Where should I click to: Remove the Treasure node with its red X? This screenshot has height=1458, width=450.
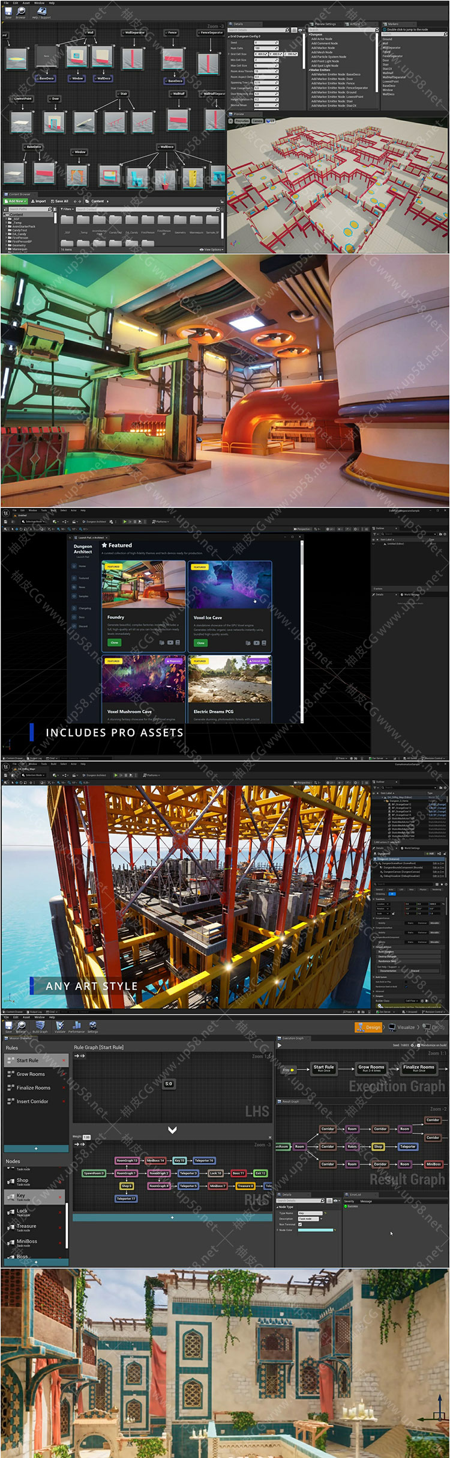tap(61, 1228)
